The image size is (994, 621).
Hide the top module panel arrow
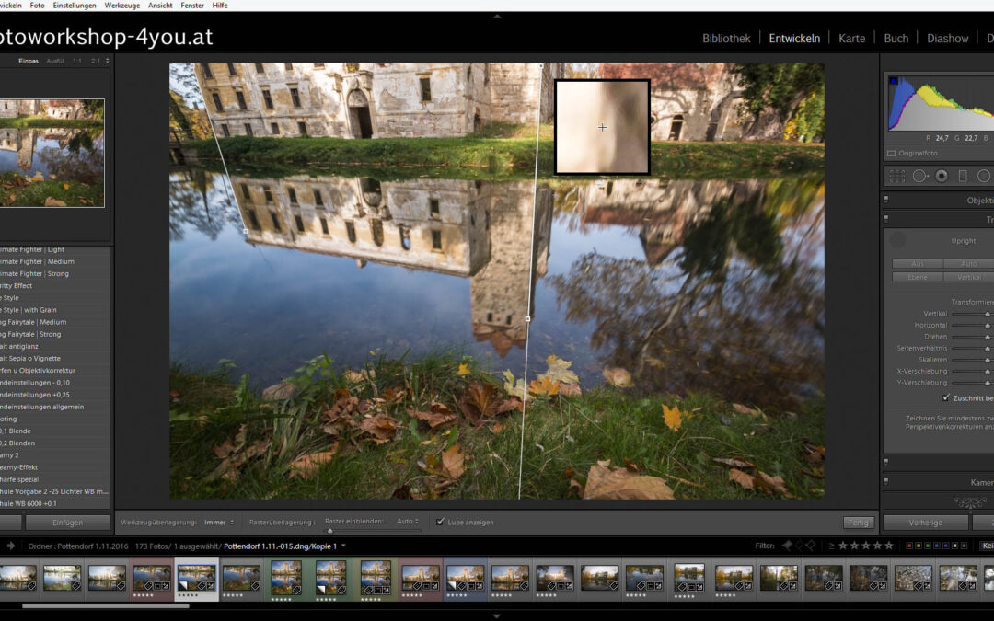coord(497,16)
